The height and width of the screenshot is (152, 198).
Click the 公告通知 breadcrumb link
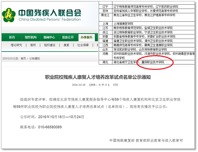pyautogui.click(x=35, y=58)
